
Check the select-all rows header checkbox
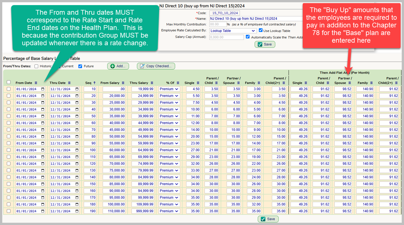coord(8,82)
